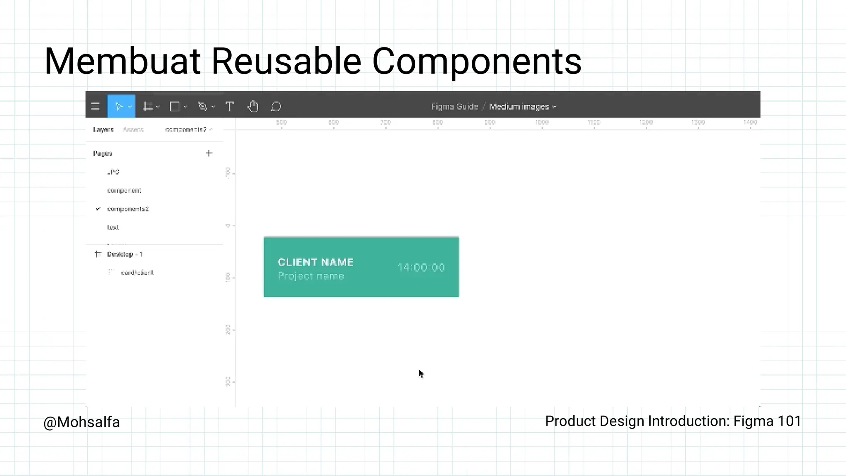Select the Frame tool
This screenshot has width=846, height=476.
pyautogui.click(x=147, y=107)
